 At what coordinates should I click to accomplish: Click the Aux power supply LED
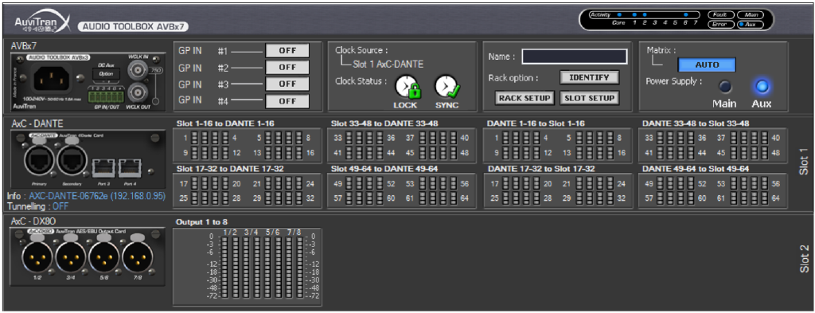point(762,86)
